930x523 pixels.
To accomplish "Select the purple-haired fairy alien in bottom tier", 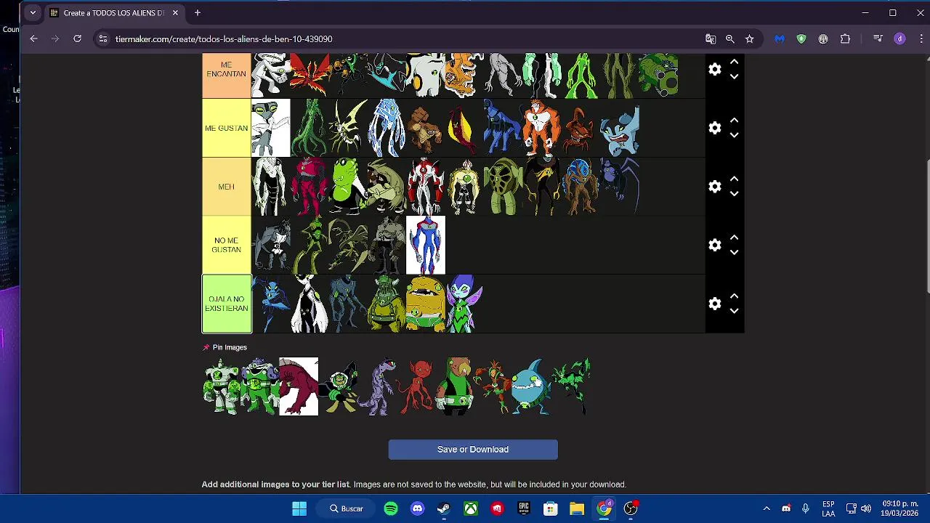I will click(x=464, y=304).
